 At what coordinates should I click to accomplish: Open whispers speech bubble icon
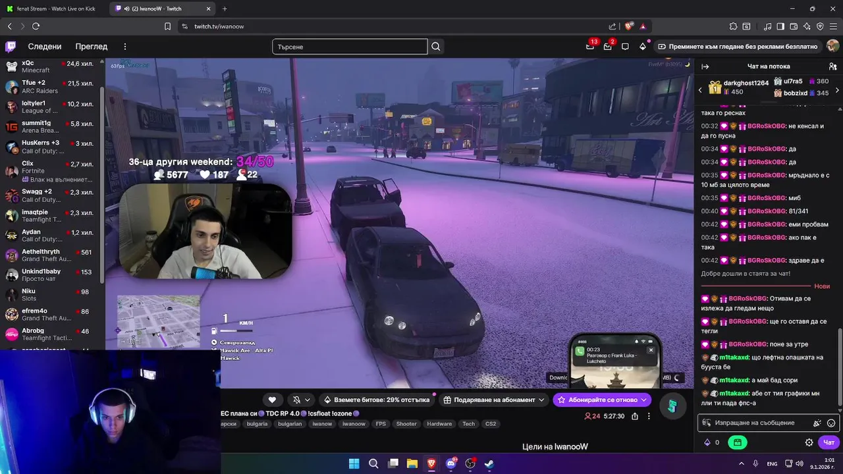(x=625, y=47)
